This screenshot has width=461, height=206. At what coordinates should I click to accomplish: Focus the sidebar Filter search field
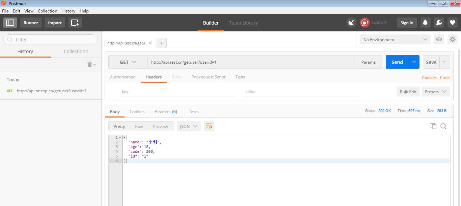(x=51, y=39)
